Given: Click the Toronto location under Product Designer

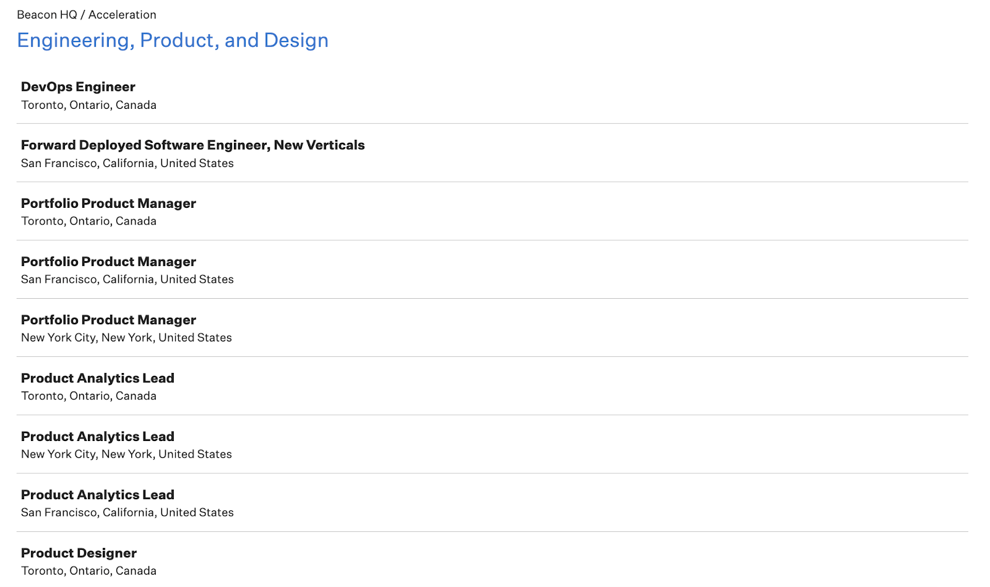Looking at the screenshot, I should coord(88,571).
